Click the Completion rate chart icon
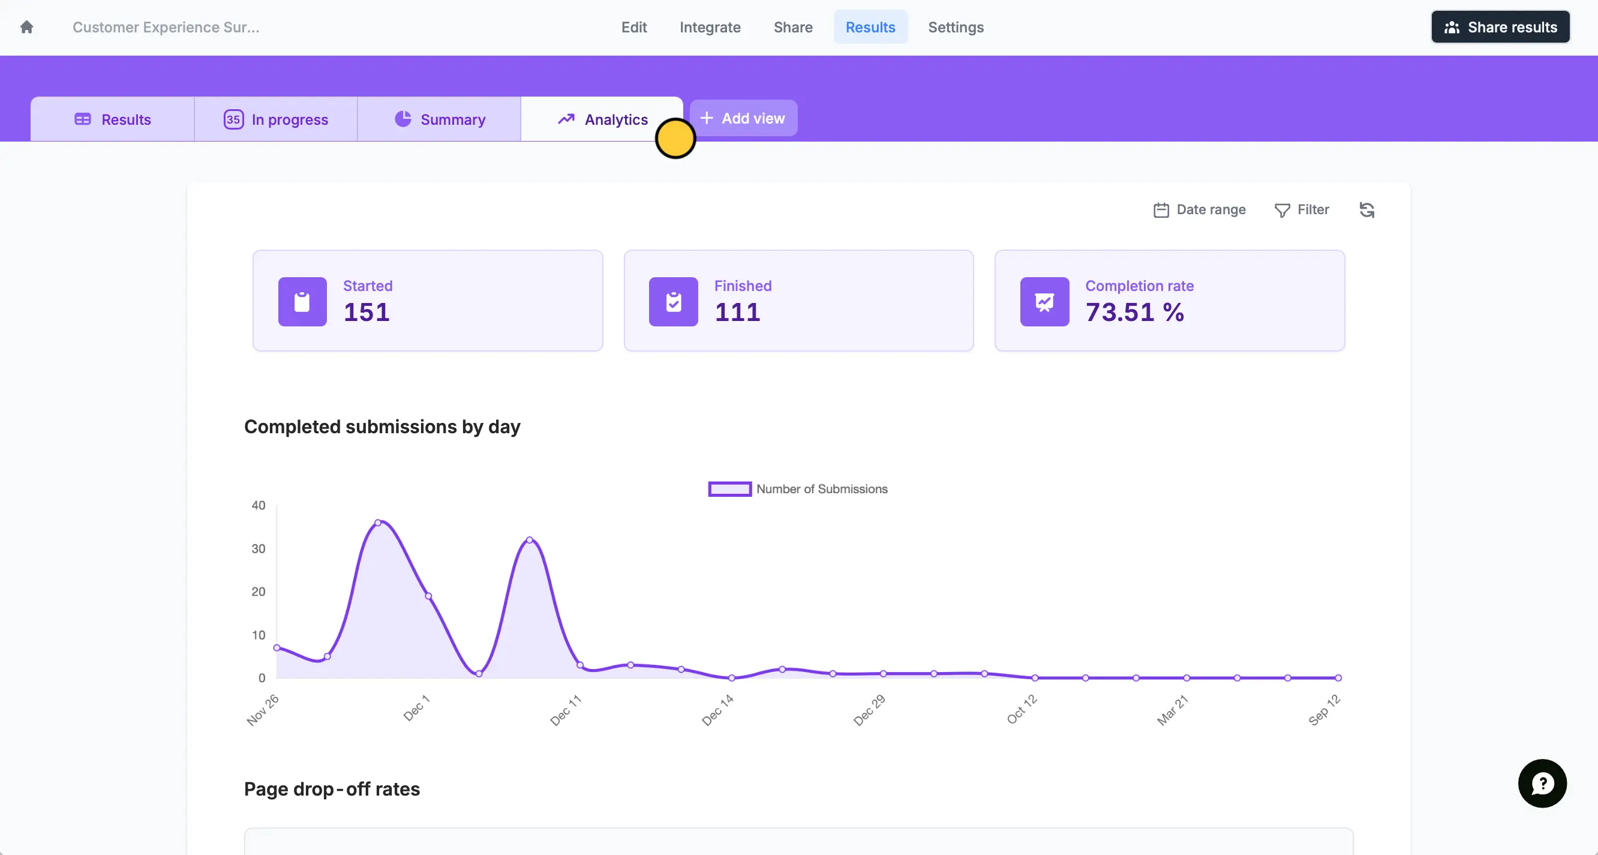Viewport: 1598px width, 855px height. pyautogui.click(x=1044, y=302)
